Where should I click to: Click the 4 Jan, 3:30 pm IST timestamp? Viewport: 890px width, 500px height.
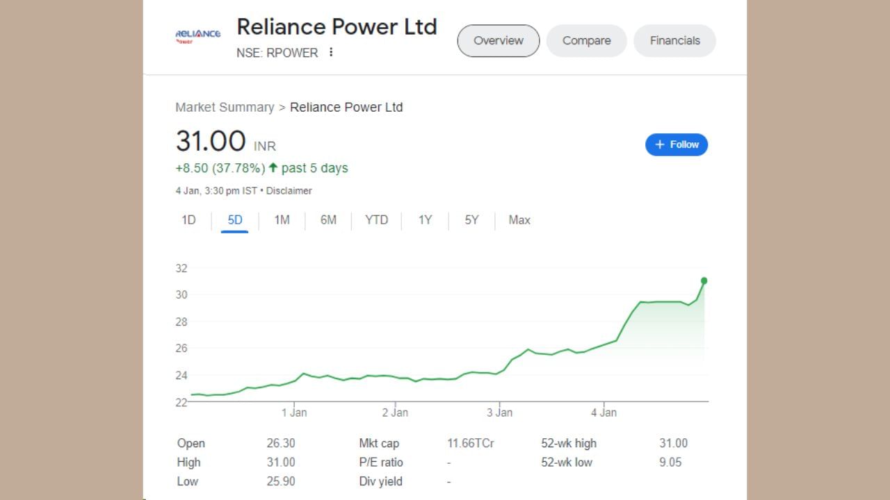(x=216, y=190)
